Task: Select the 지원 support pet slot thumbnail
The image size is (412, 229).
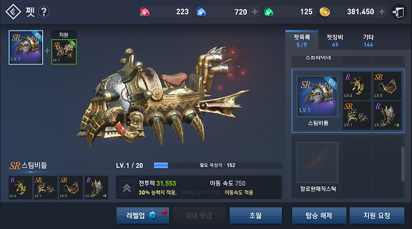Action: coord(64,51)
